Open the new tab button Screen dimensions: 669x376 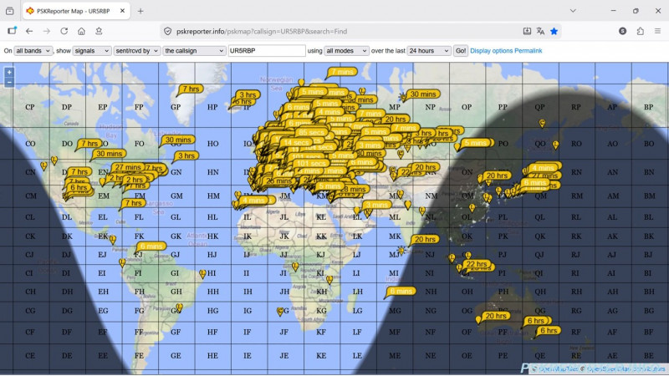(140, 11)
